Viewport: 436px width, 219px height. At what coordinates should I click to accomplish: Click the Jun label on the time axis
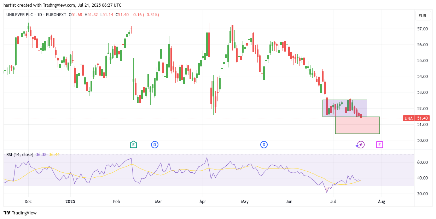289,202
